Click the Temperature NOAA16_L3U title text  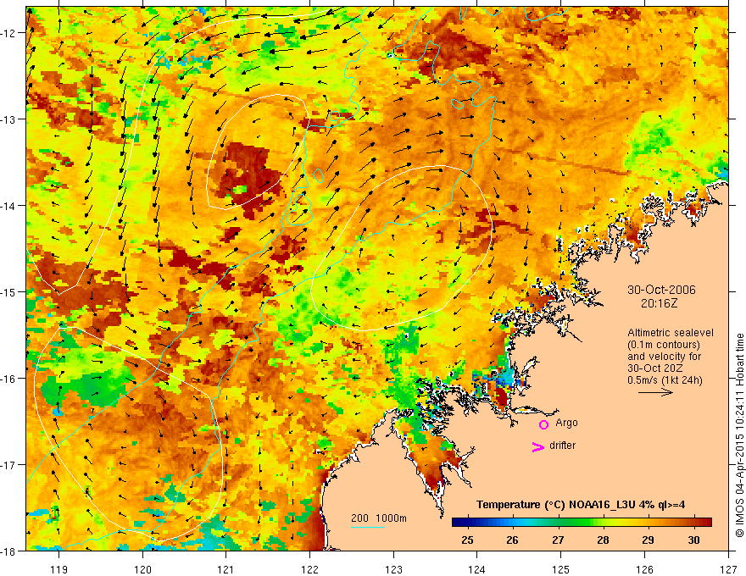pyautogui.click(x=581, y=505)
